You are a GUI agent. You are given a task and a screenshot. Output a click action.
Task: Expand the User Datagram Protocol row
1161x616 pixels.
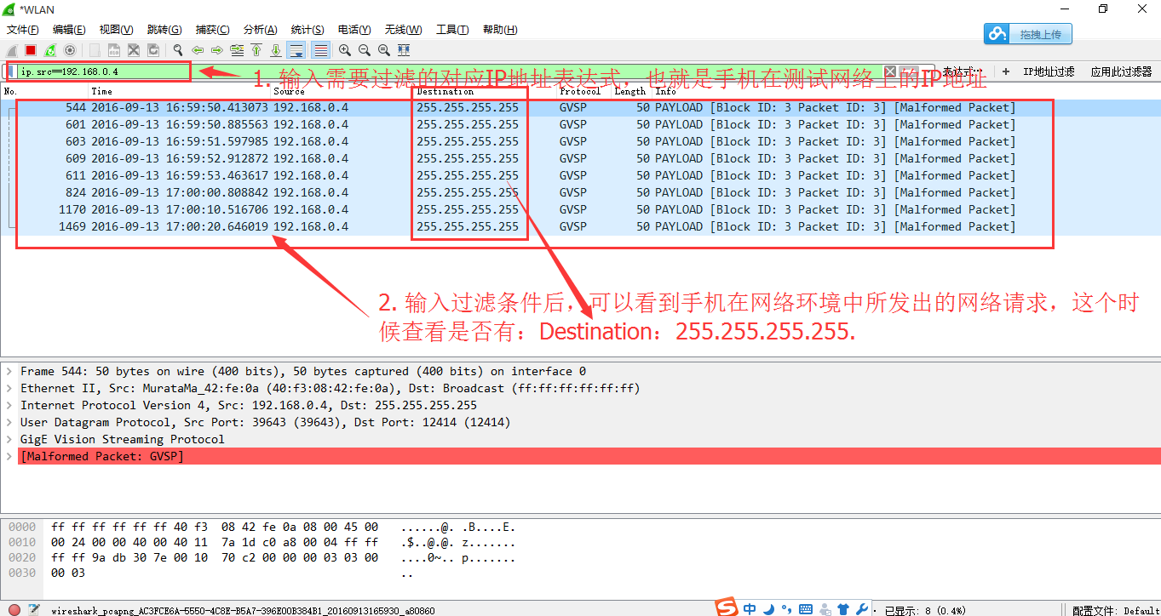[x=9, y=423]
